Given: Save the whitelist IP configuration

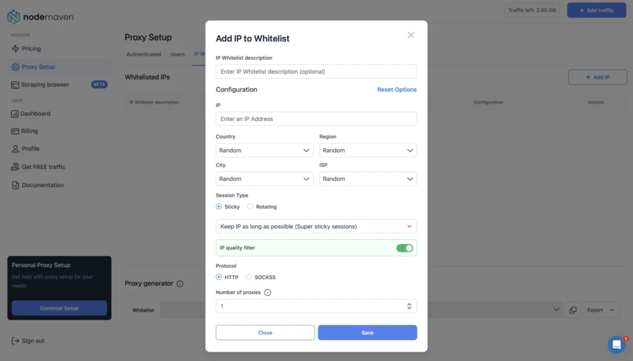Looking at the screenshot, I should coord(367,333).
